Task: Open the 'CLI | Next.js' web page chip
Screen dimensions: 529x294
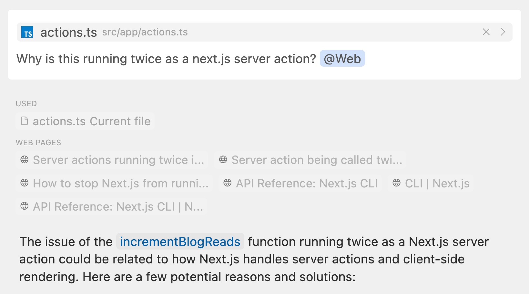Action: click(x=437, y=183)
